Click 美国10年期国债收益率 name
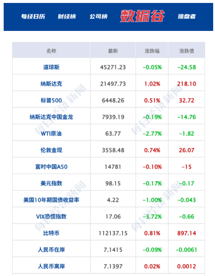The image size is (215, 276). pyautogui.click(x=51, y=200)
